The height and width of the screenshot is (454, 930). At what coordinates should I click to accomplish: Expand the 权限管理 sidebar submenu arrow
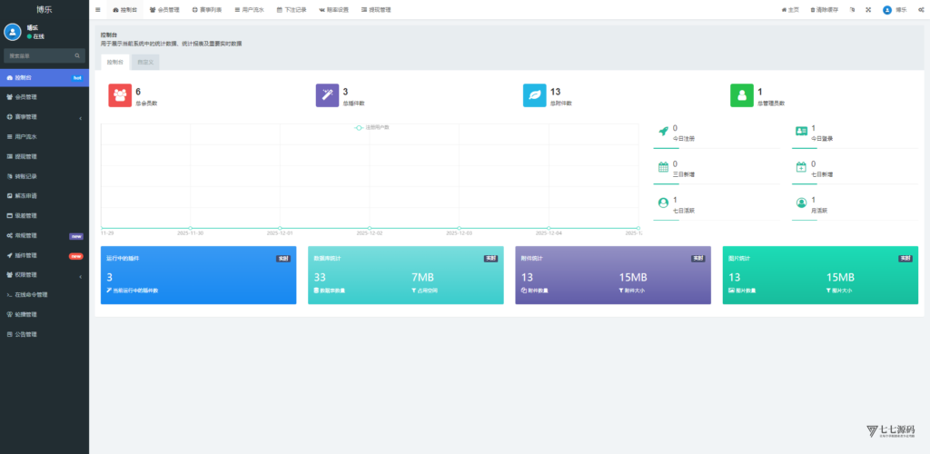[x=80, y=276]
